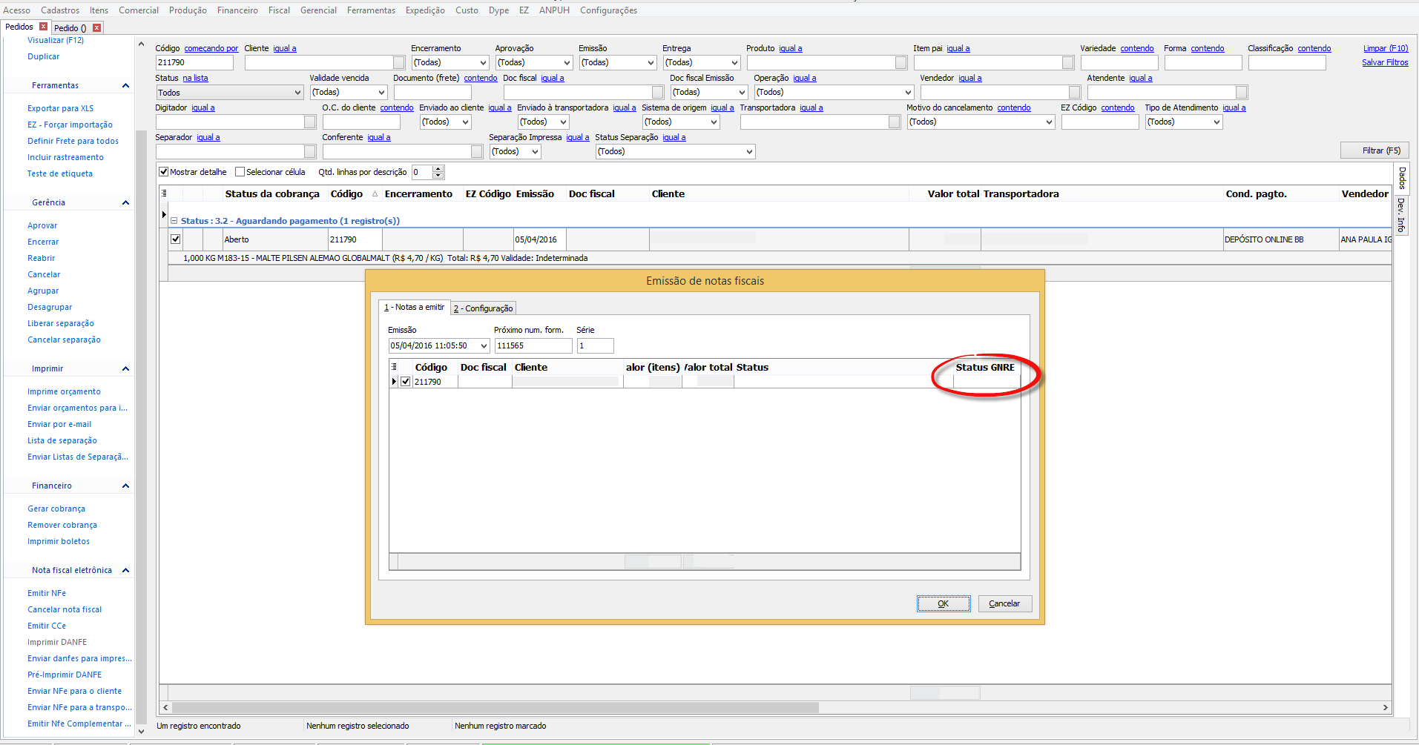1419x745 pixels.
Task: Open the Digitador lookup button
Action: [310, 122]
